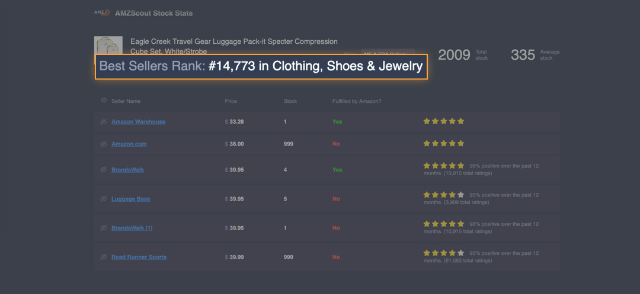Image resolution: width=640 pixels, height=294 pixels.
Task: Toggle visibility of the Amazon Warehouse row
Action: pyautogui.click(x=104, y=122)
